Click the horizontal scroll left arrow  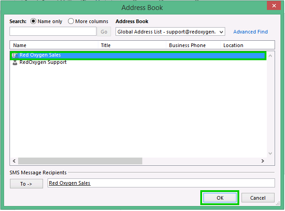14,161
